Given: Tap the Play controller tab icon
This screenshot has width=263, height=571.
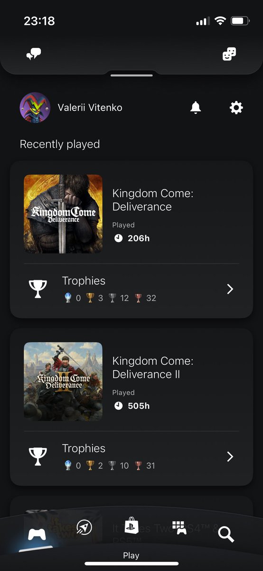Looking at the screenshot, I should [37, 534].
